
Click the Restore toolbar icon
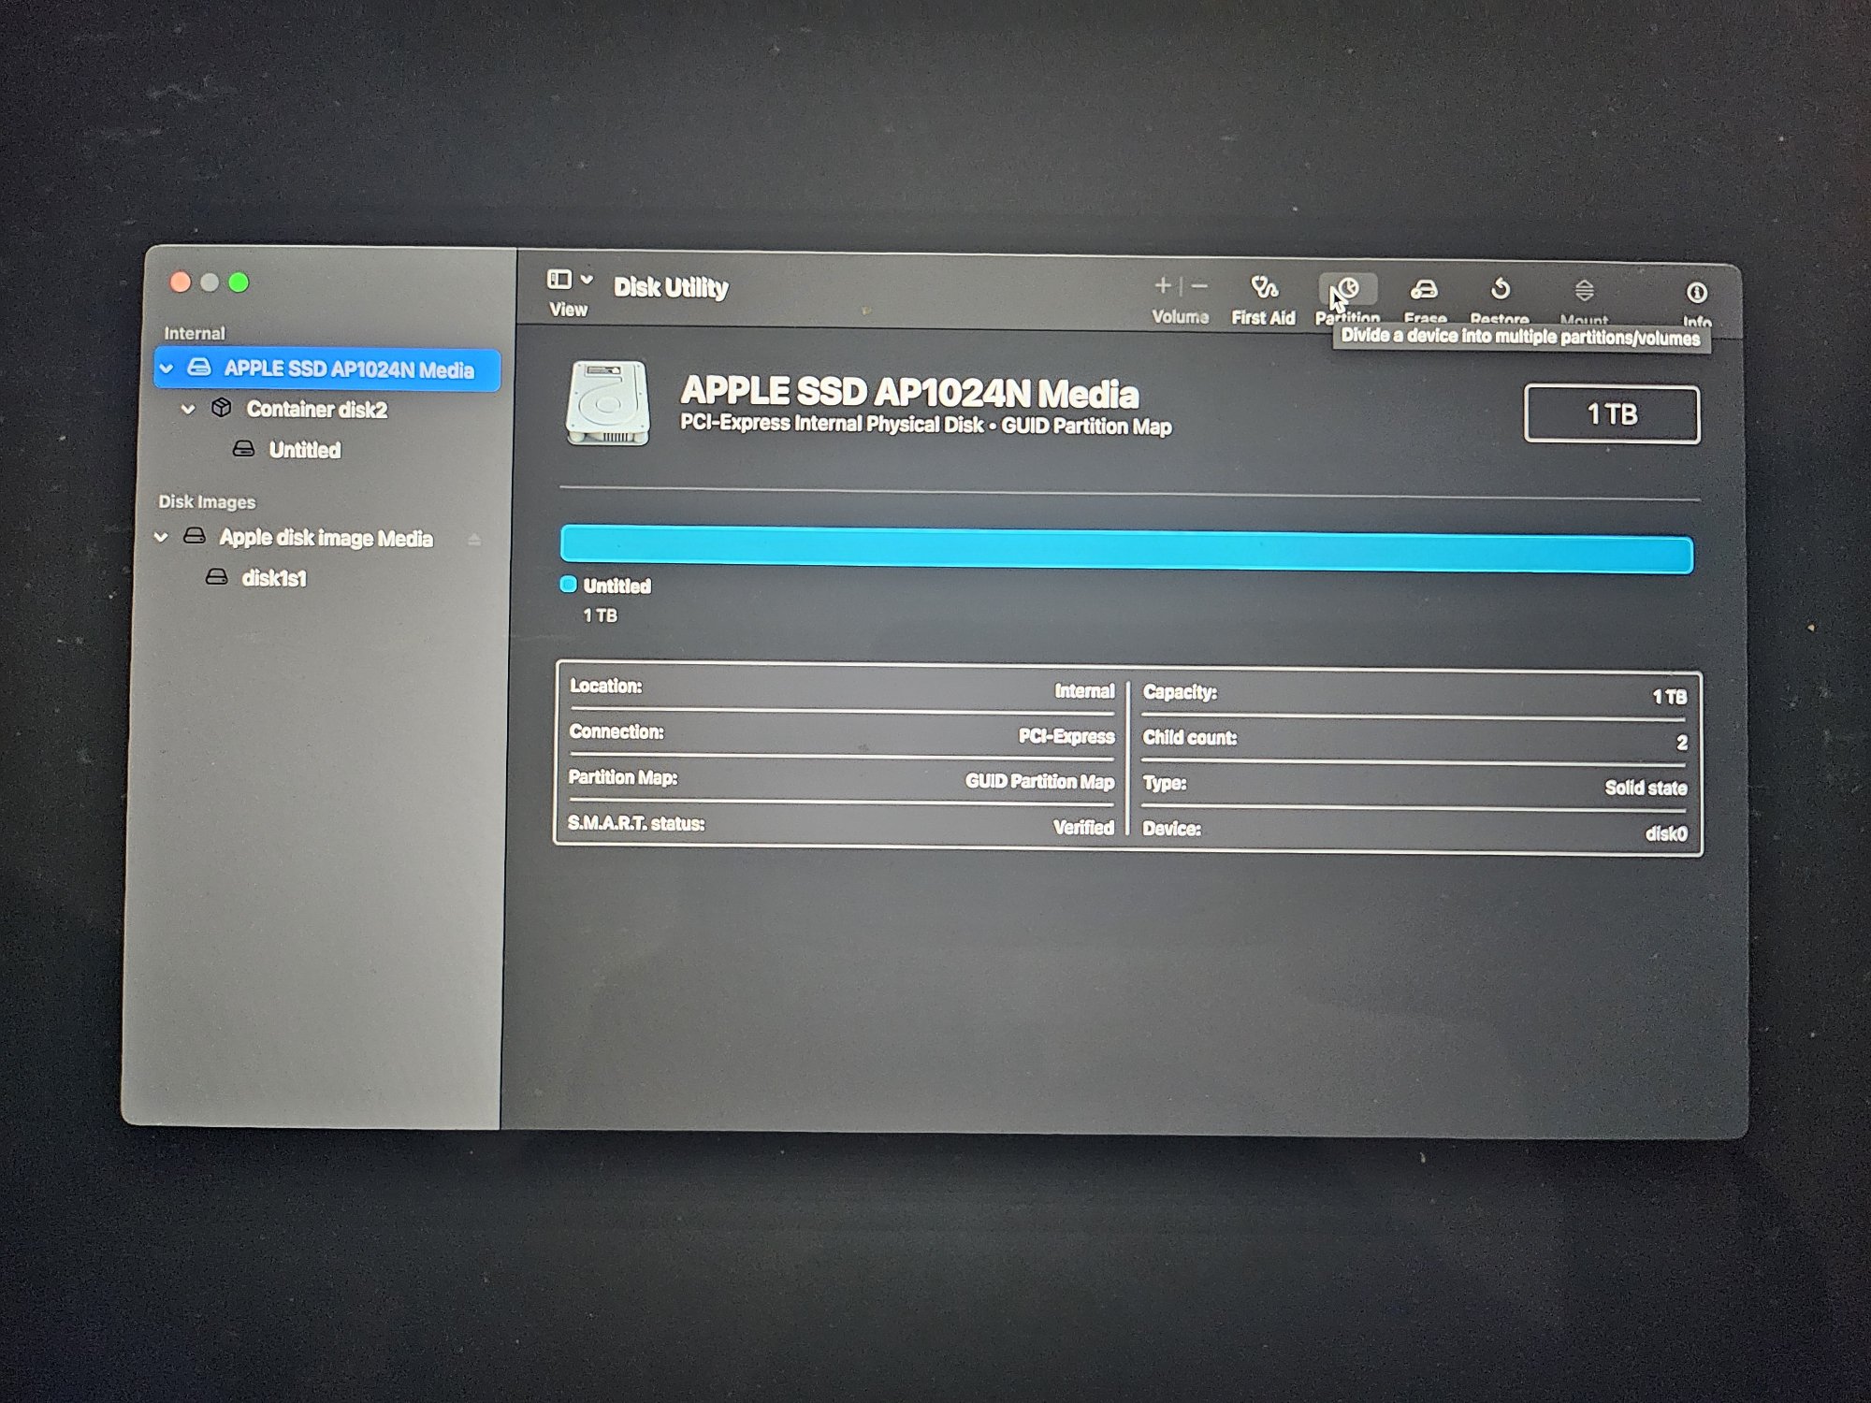pyautogui.click(x=1500, y=290)
